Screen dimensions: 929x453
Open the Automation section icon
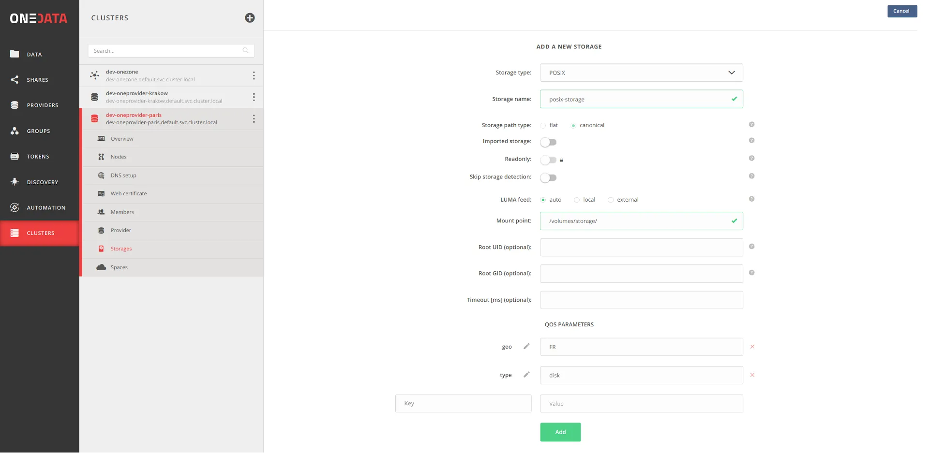point(15,207)
